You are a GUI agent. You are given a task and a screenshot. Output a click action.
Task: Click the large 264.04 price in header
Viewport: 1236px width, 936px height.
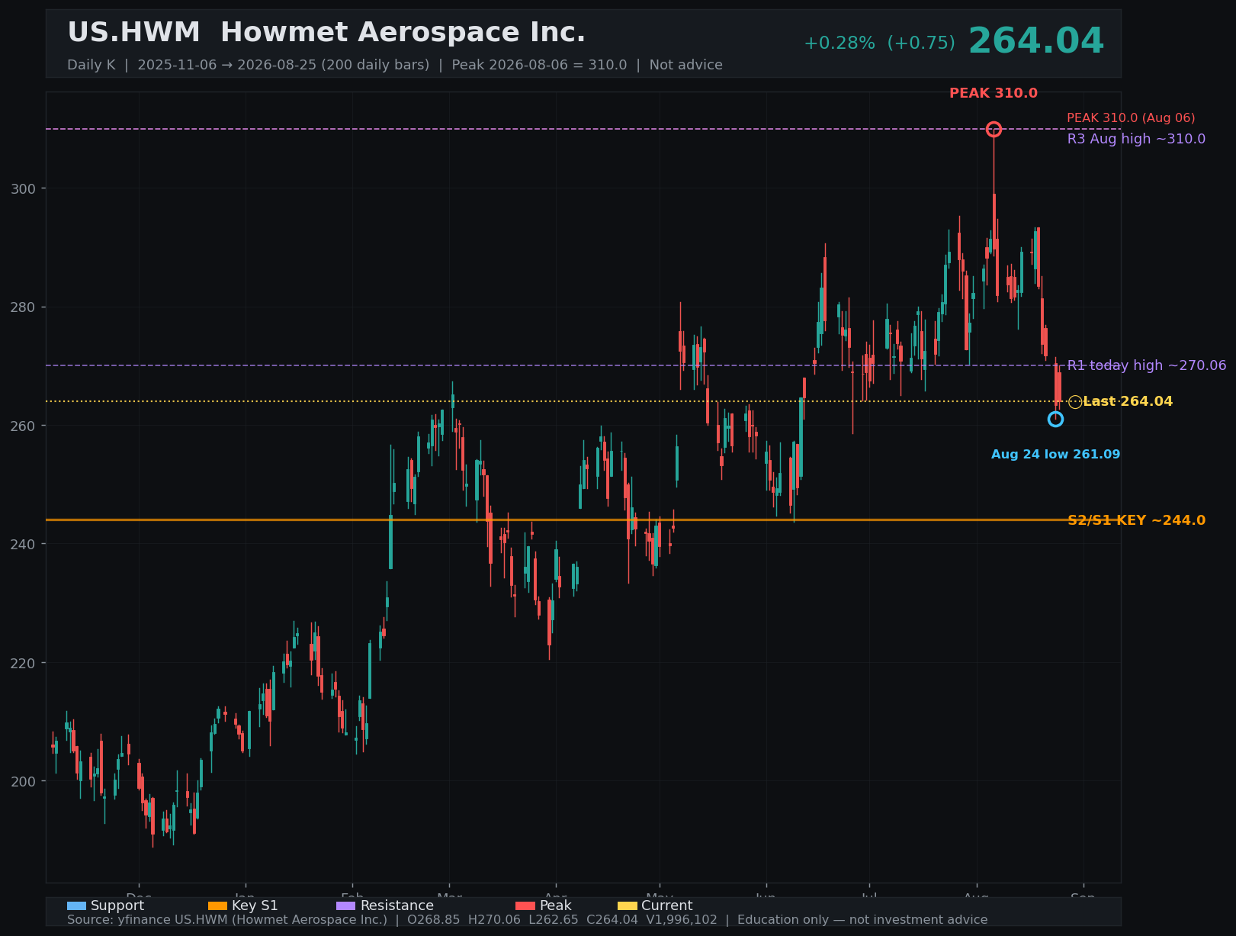(x=1036, y=41)
